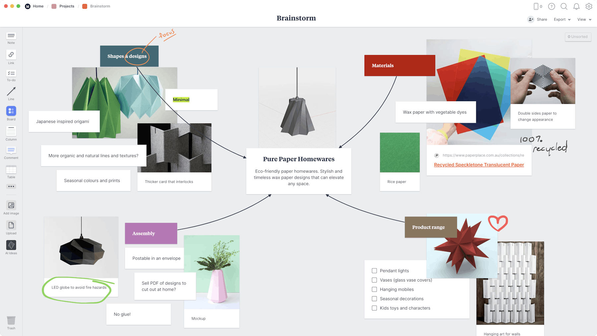The image size is (597, 336).
Task: Navigate to Projects in the breadcrumb
Action: [x=67, y=6]
